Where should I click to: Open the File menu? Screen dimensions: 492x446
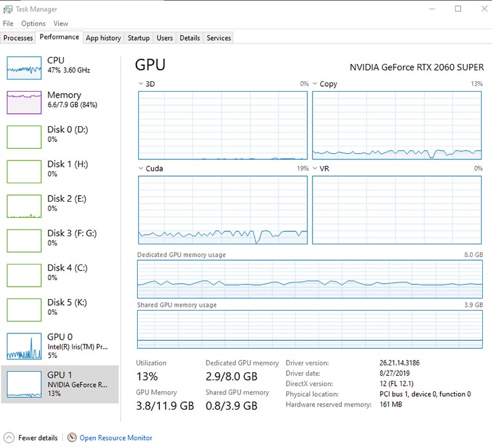click(8, 23)
